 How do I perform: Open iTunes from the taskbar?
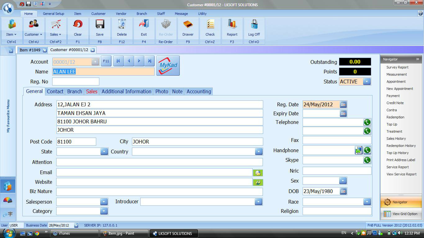(x=75, y=233)
